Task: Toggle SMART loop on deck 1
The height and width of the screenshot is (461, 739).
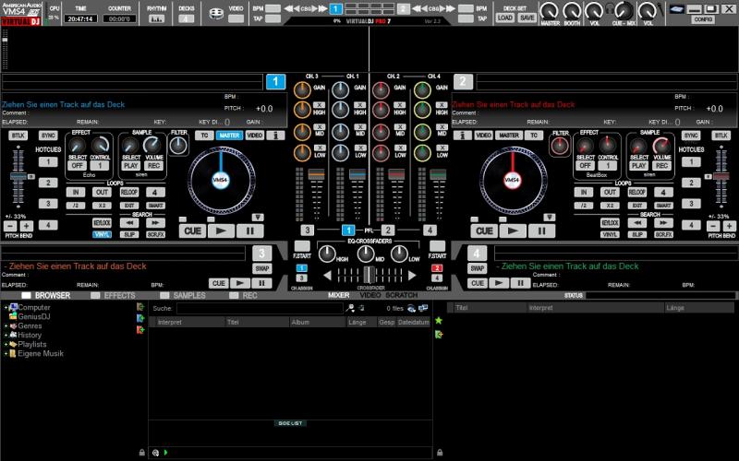Action: coord(155,206)
